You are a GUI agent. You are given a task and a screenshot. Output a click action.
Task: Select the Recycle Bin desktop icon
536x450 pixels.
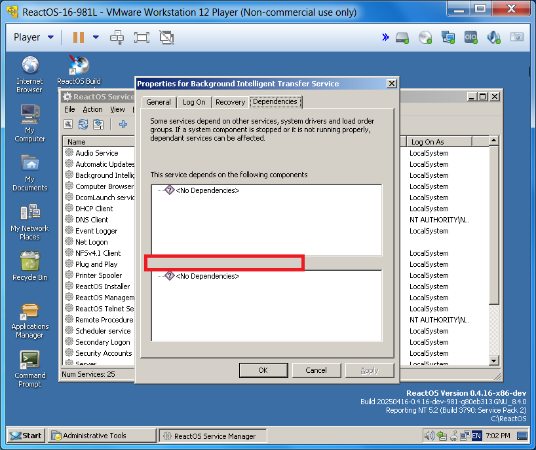pos(29,266)
